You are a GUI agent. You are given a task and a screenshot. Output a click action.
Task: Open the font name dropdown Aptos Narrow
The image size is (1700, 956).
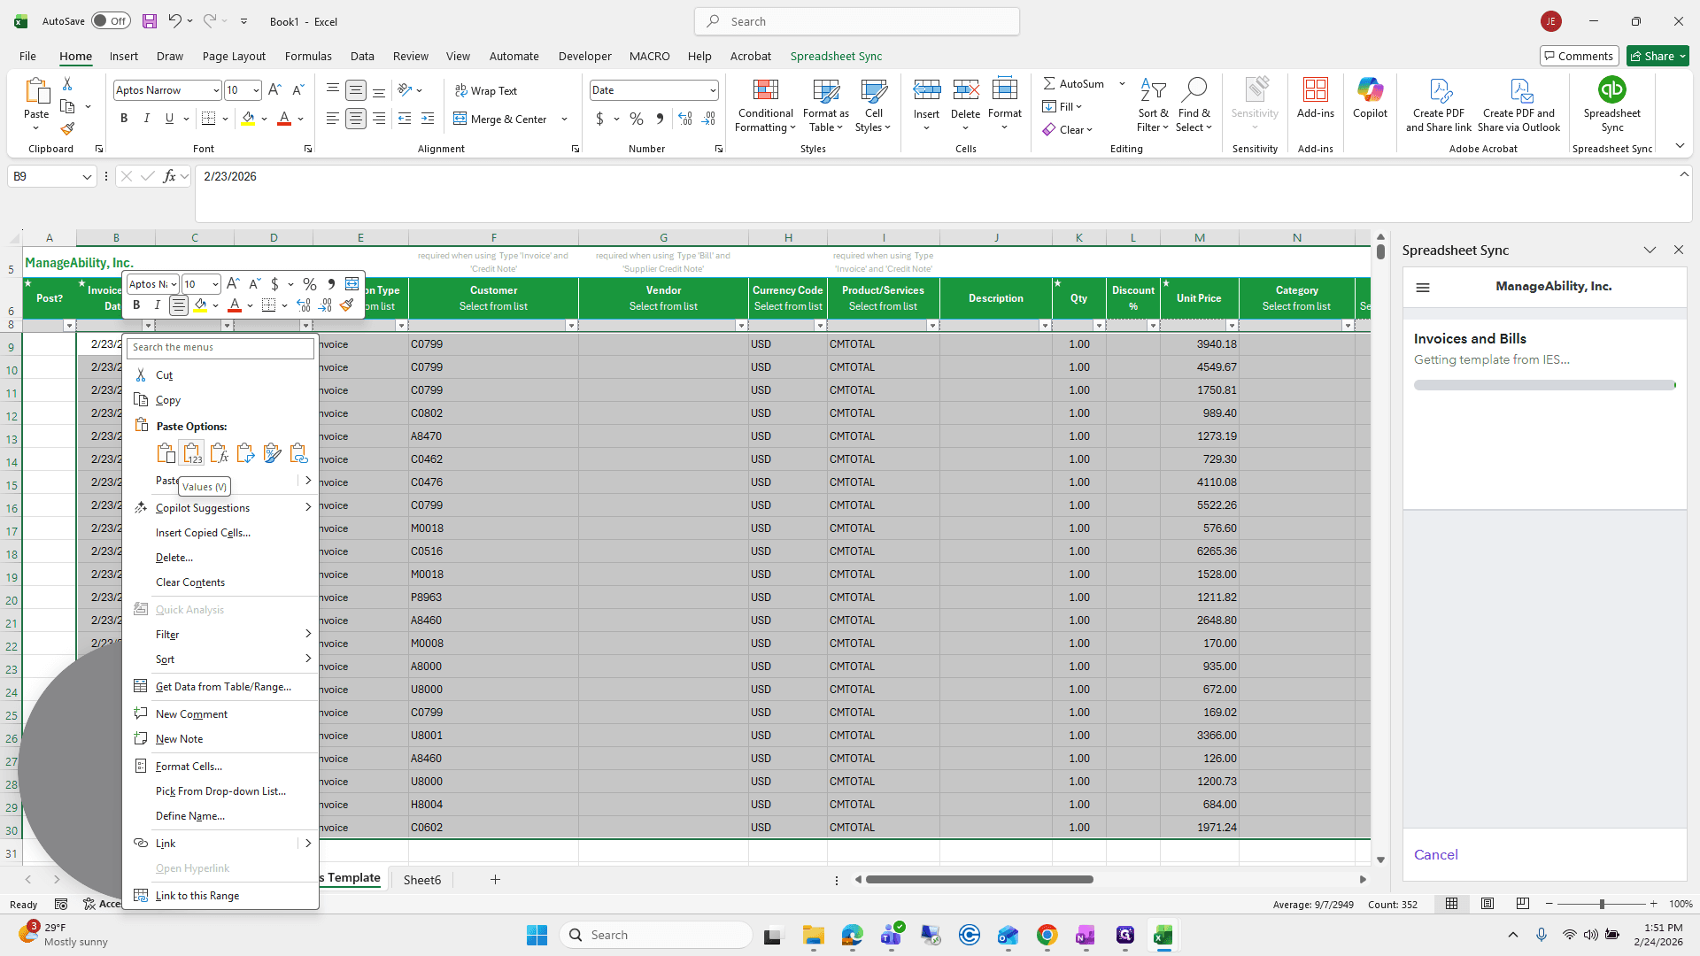(215, 90)
